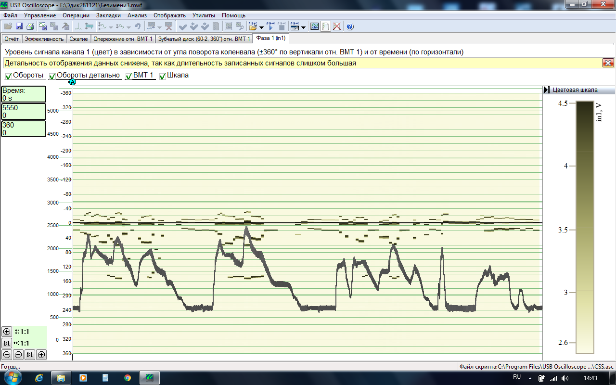Viewport: 616px width, 385px height.
Task: Collapse the Цветовая шкала panel arrow
Action: click(x=546, y=90)
